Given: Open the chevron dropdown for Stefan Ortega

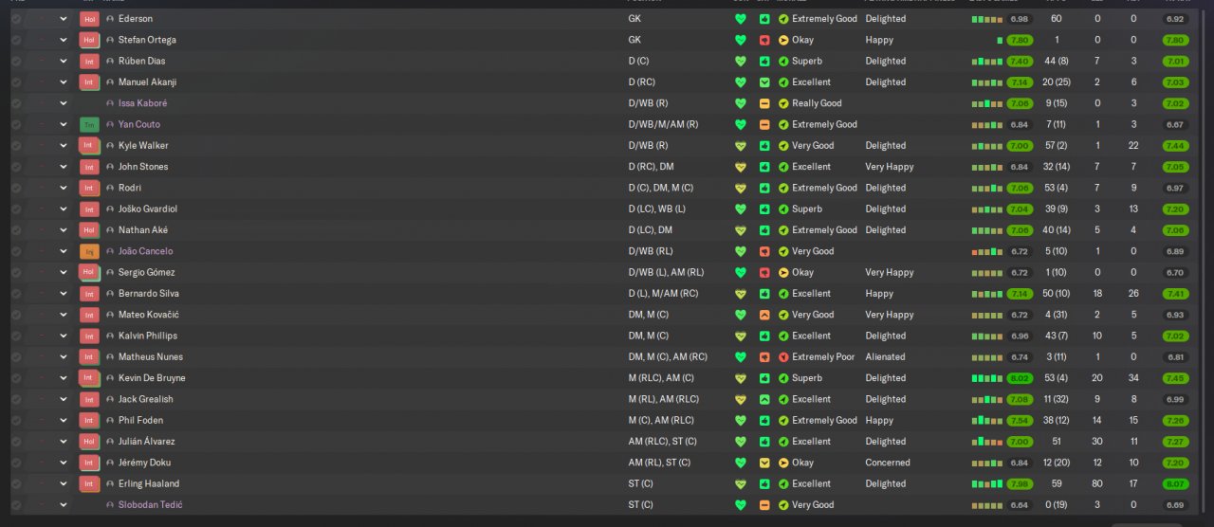Looking at the screenshot, I should click(64, 40).
